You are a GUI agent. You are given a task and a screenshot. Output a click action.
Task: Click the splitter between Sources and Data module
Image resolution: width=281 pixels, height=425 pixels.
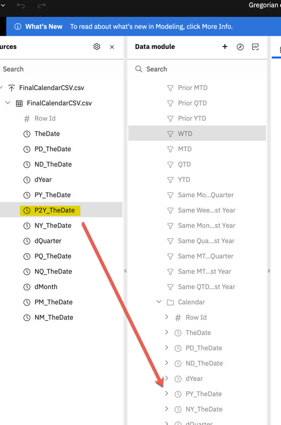(x=125, y=271)
